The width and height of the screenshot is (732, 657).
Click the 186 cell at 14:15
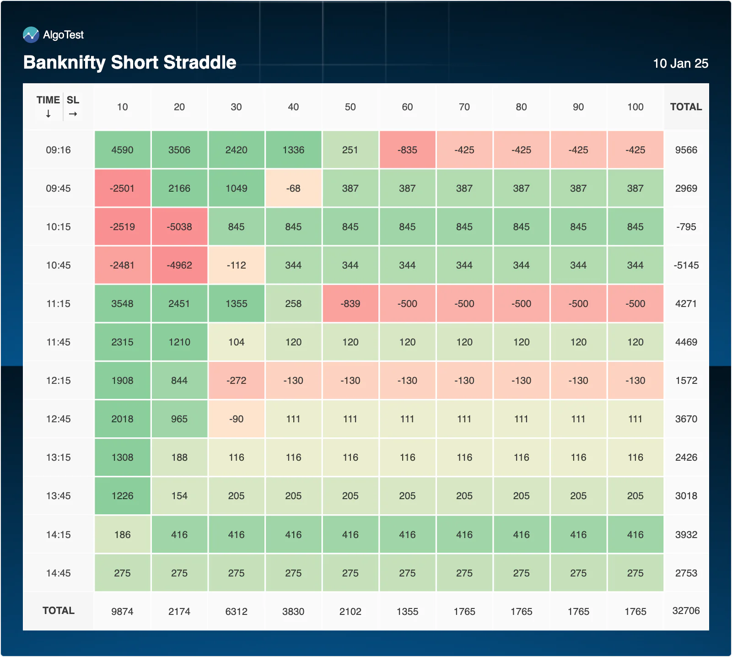[x=122, y=534]
